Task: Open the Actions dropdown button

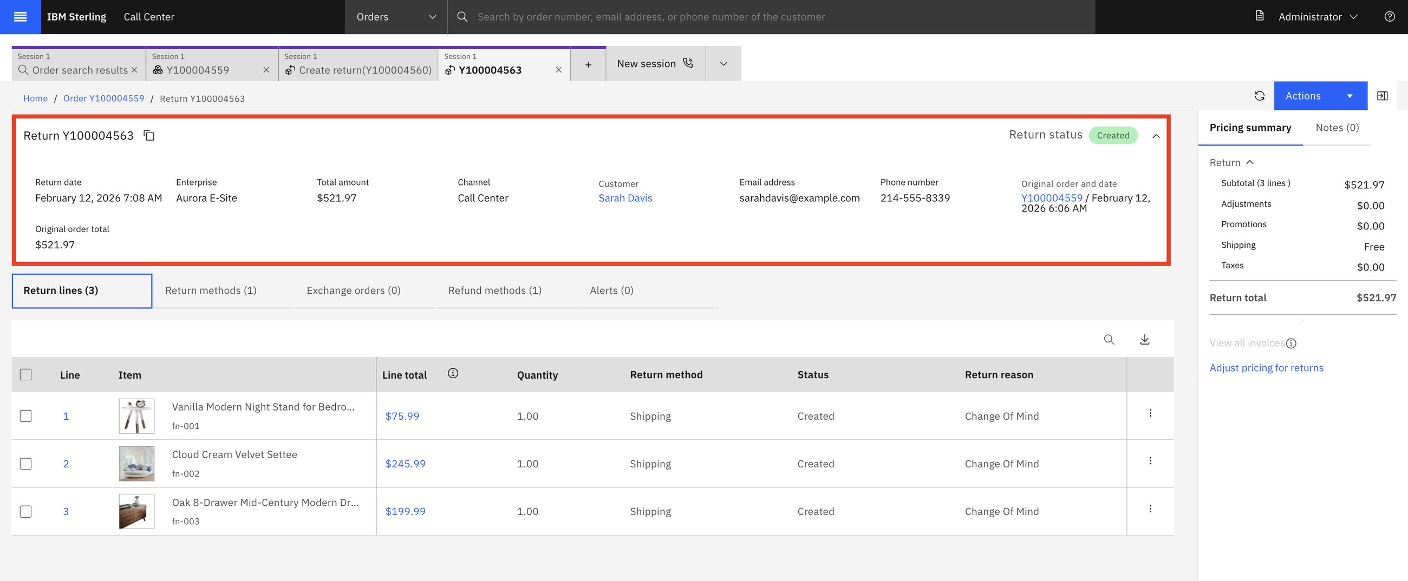Action: (1320, 96)
